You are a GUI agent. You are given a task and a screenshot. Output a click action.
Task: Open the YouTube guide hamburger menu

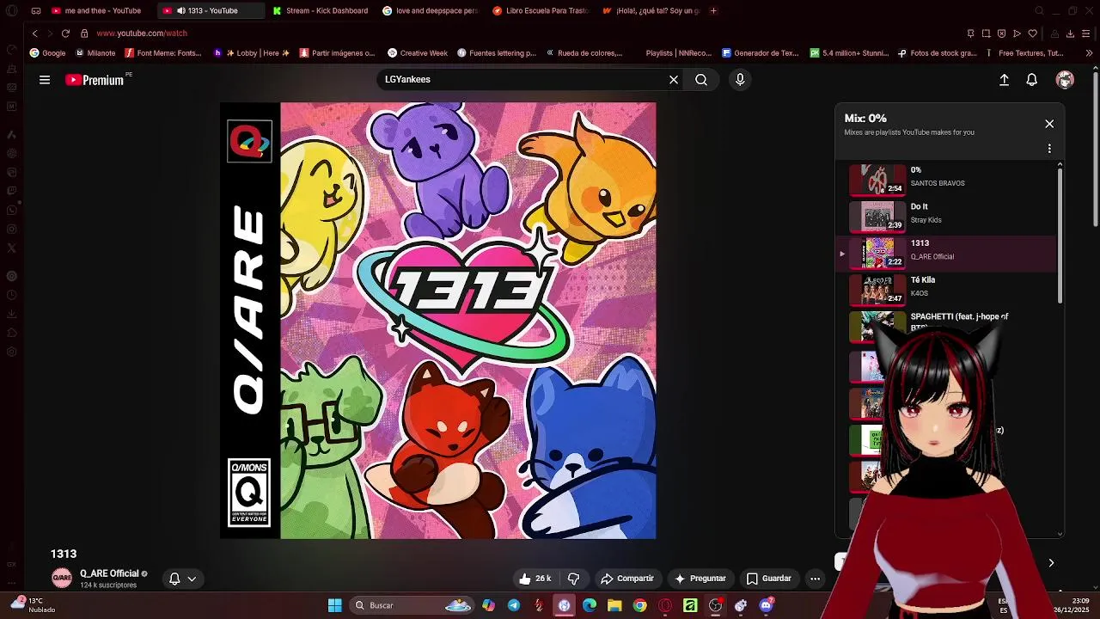pyautogui.click(x=45, y=80)
